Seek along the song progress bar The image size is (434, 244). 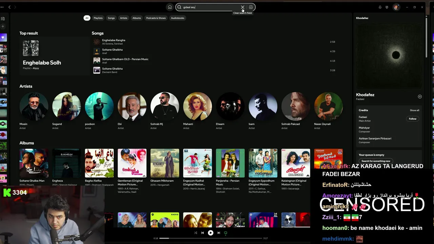pyautogui.click(x=211, y=238)
